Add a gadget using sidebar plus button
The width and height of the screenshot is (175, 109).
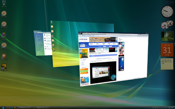167,2
